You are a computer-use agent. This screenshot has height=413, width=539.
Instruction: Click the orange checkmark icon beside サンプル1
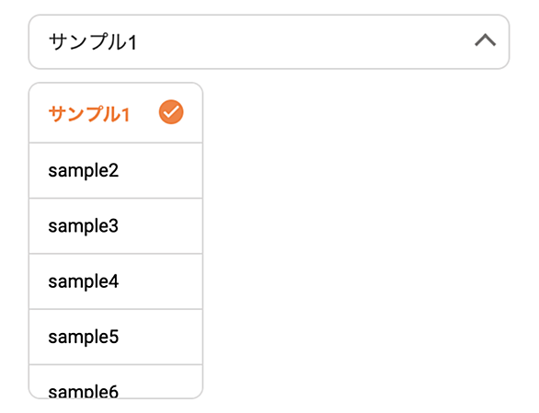click(x=171, y=112)
